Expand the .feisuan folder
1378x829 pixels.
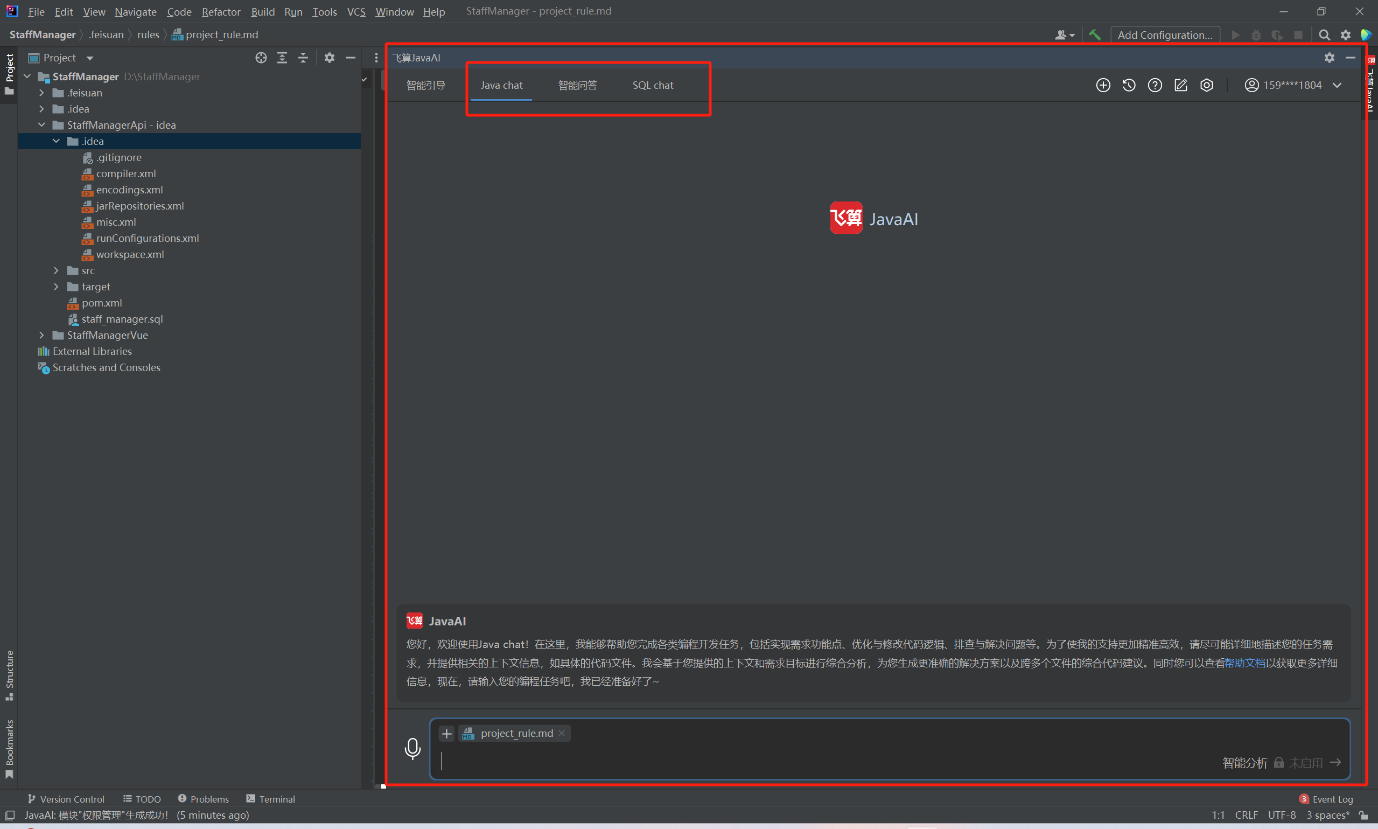41,93
